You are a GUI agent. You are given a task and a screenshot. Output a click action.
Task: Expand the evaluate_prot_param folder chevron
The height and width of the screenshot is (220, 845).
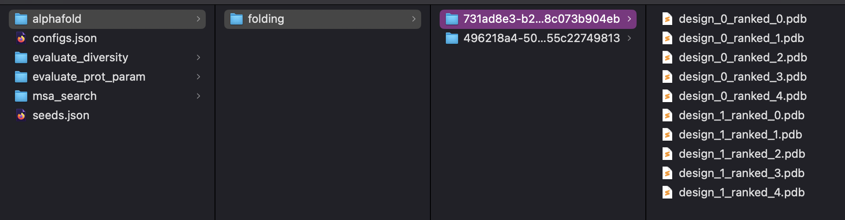pos(198,77)
